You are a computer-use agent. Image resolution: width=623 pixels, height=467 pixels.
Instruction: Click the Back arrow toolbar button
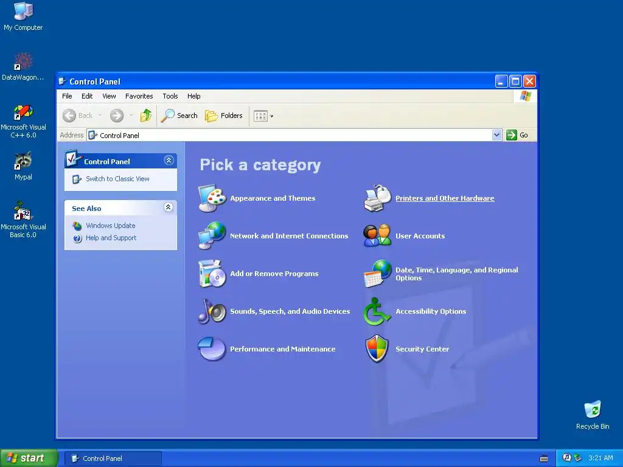(x=77, y=116)
